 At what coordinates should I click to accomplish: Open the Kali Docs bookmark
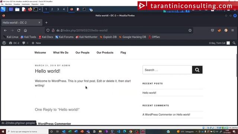click(46, 37)
